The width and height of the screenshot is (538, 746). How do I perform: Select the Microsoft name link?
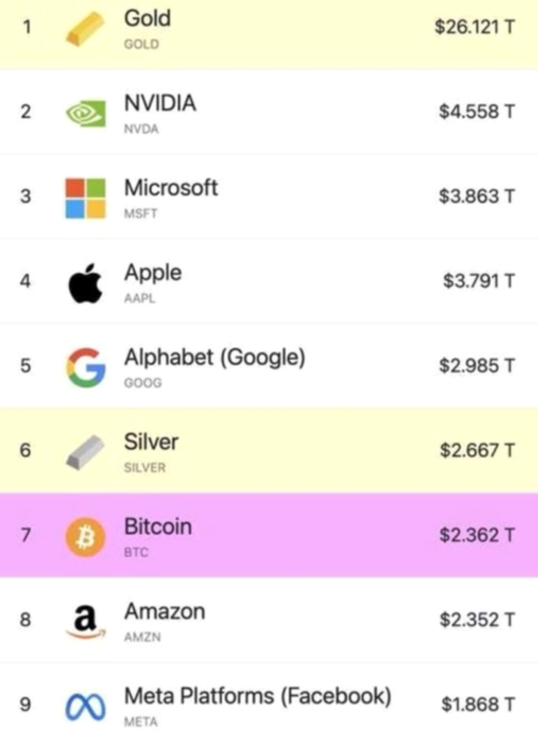click(x=171, y=188)
